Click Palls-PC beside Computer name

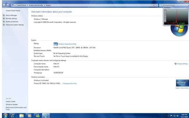click(56, 64)
